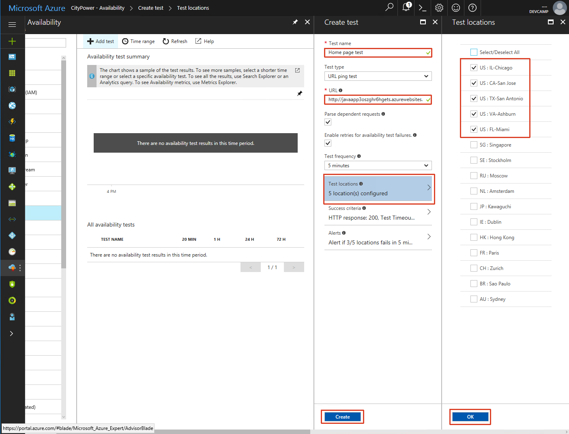The image size is (569, 434).
Task: Open Help and support person icon
Action: [12, 317]
